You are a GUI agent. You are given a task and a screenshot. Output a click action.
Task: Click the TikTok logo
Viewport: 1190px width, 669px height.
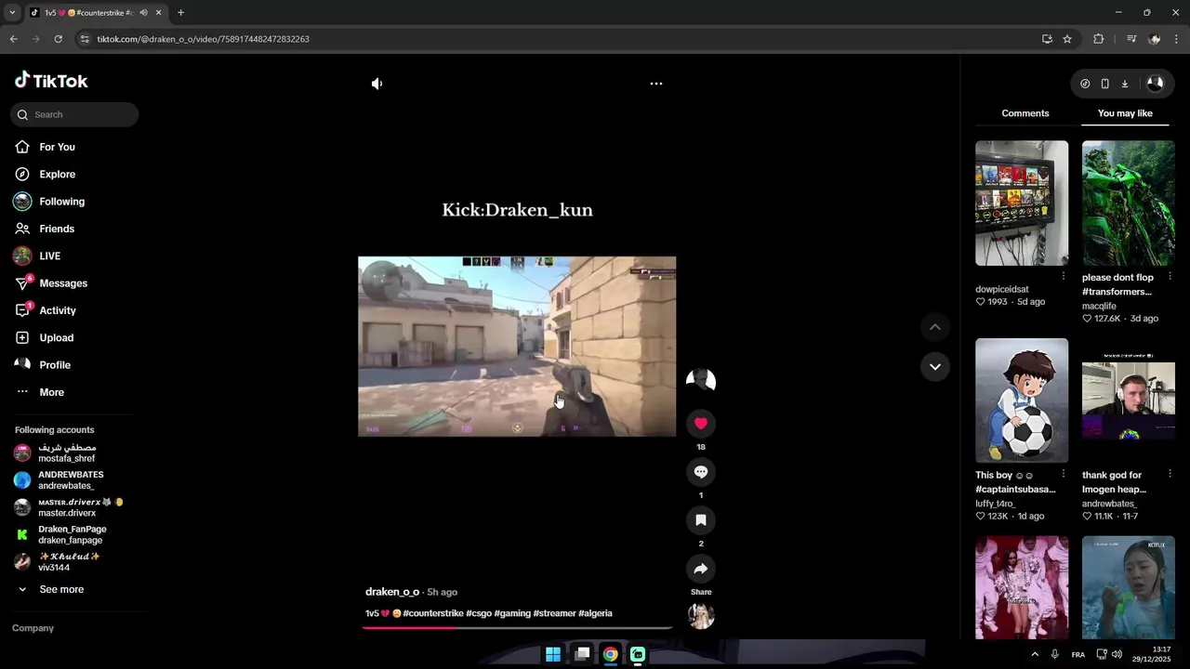click(51, 81)
